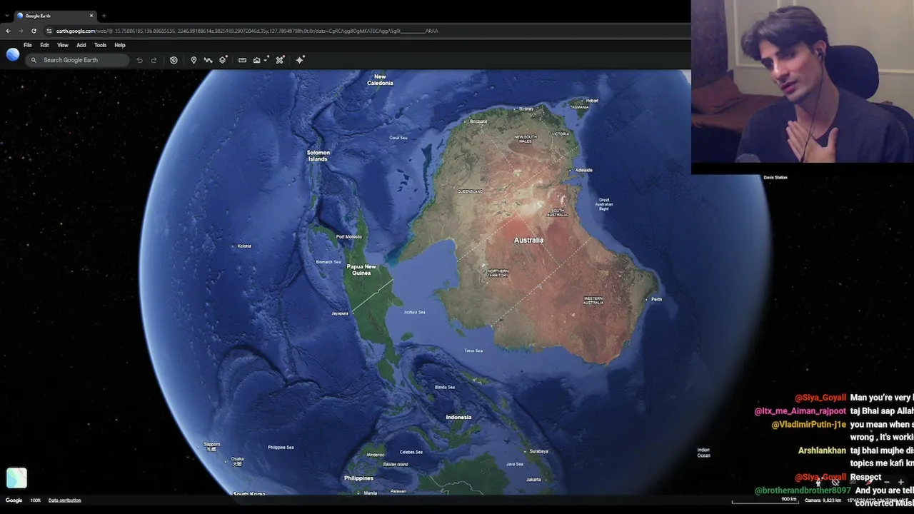Reload the Google Earth page
The width and height of the screenshot is (914, 514).
coord(34,31)
